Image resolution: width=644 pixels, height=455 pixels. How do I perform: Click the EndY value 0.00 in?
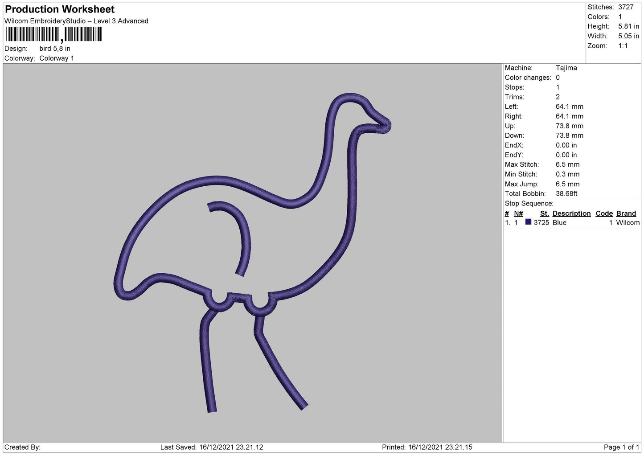click(x=566, y=155)
